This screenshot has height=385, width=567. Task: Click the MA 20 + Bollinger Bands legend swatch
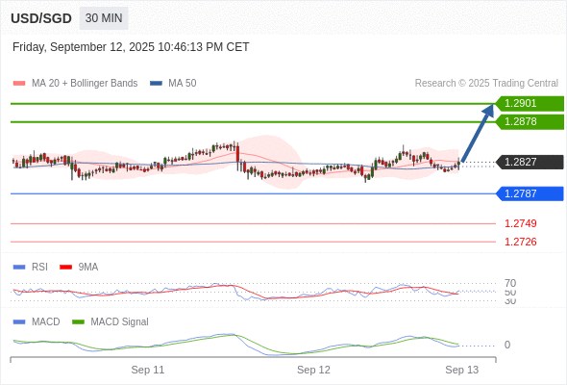[19, 84]
